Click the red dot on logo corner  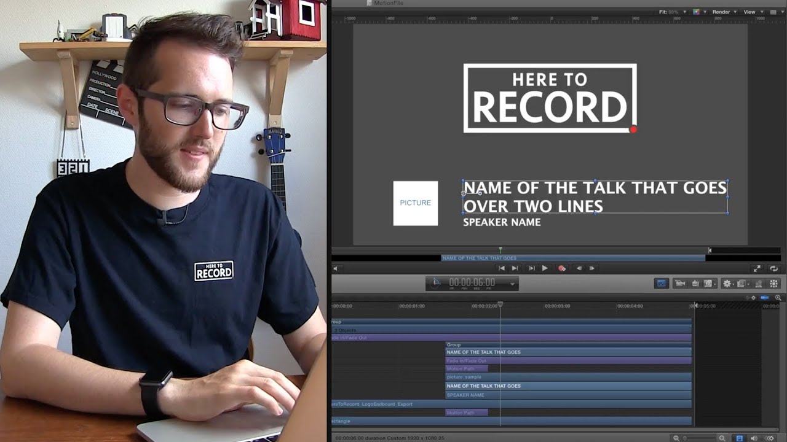tap(633, 130)
